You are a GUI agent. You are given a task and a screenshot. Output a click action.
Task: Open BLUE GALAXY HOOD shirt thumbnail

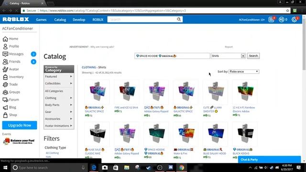(215, 134)
